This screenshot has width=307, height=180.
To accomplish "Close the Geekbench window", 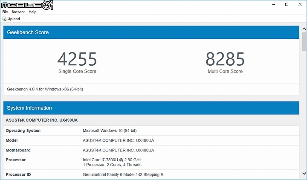I will [x=300, y=5].
